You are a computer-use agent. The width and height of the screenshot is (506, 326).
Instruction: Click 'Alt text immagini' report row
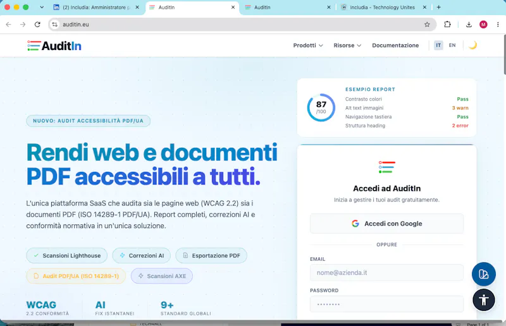[407, 108]
